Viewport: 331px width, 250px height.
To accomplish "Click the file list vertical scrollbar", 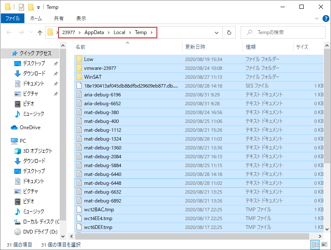I will pos(327,106).
